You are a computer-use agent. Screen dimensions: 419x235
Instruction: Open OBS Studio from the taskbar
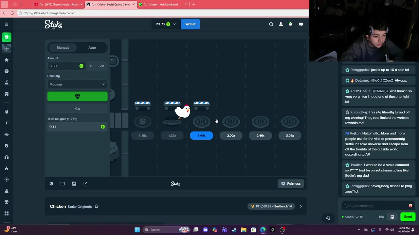click(x=282, y=230)
